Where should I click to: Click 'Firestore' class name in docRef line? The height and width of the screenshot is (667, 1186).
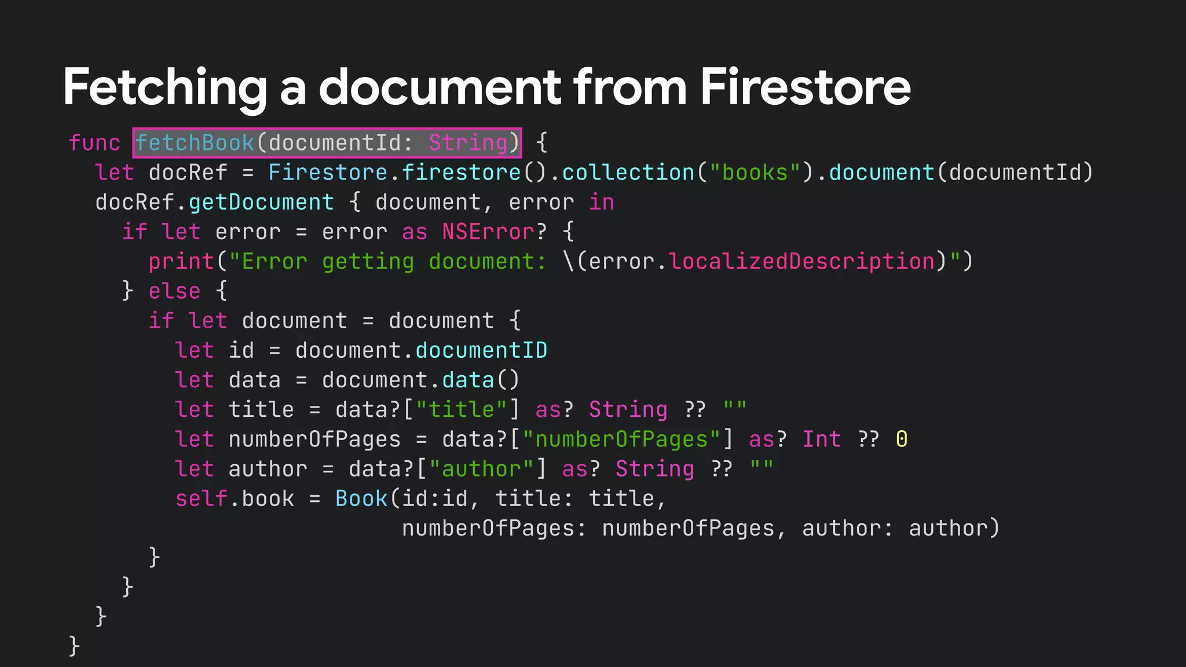coord(328,172)
